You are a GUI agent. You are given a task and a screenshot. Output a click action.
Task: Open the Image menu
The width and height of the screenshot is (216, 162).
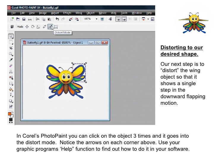[43, 13]
